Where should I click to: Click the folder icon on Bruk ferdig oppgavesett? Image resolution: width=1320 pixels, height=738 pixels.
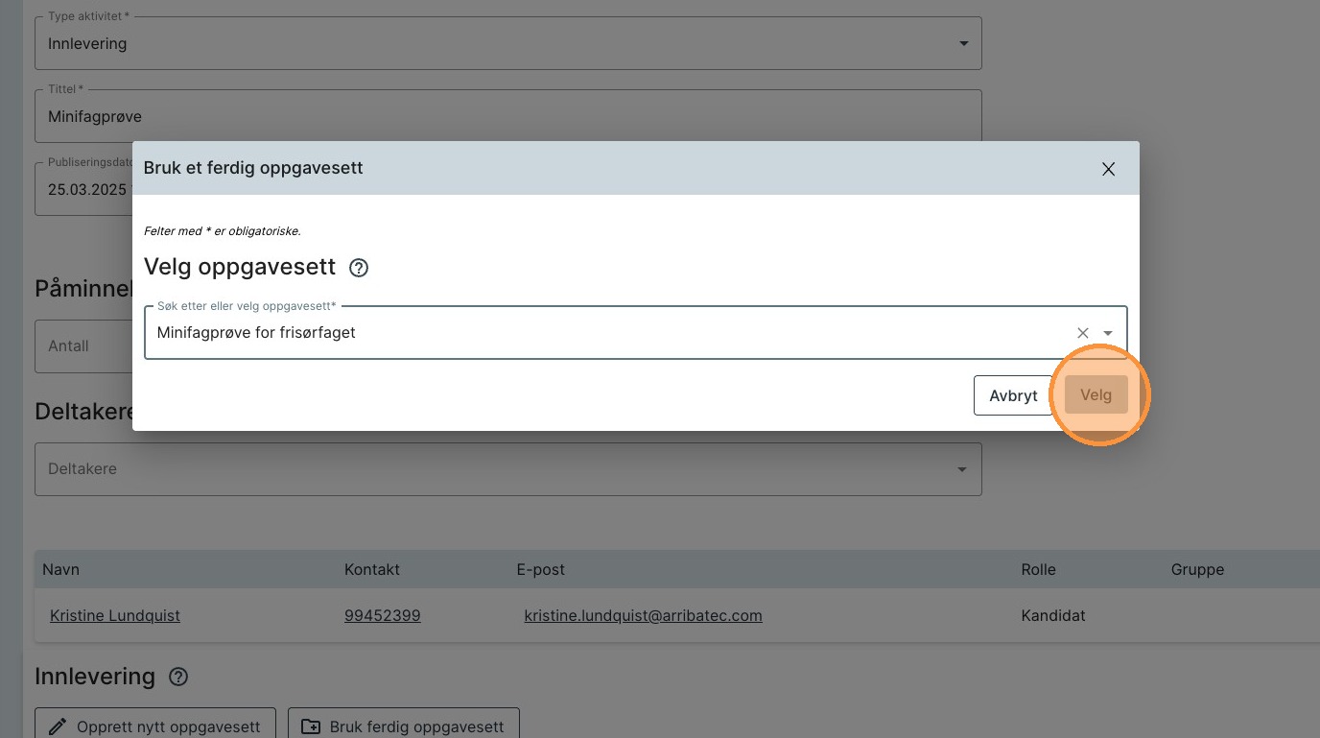(x=311, y=726)
